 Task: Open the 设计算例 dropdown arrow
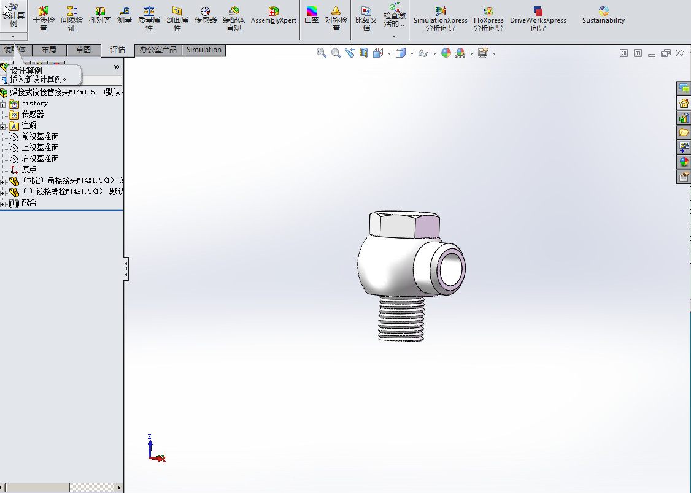(x=14, y=37)
